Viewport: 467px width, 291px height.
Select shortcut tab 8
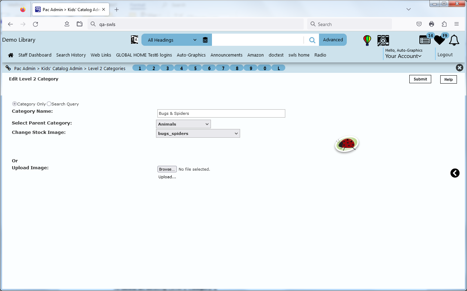237,68
